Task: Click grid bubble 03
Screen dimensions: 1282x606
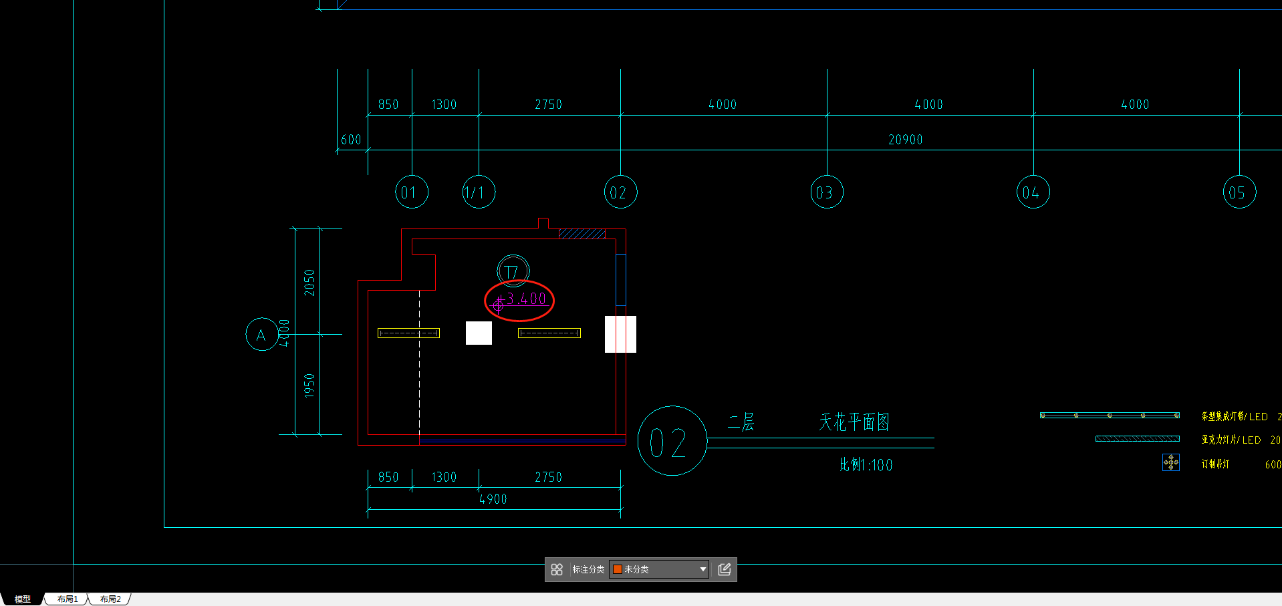Action: [x=827, y=192]
